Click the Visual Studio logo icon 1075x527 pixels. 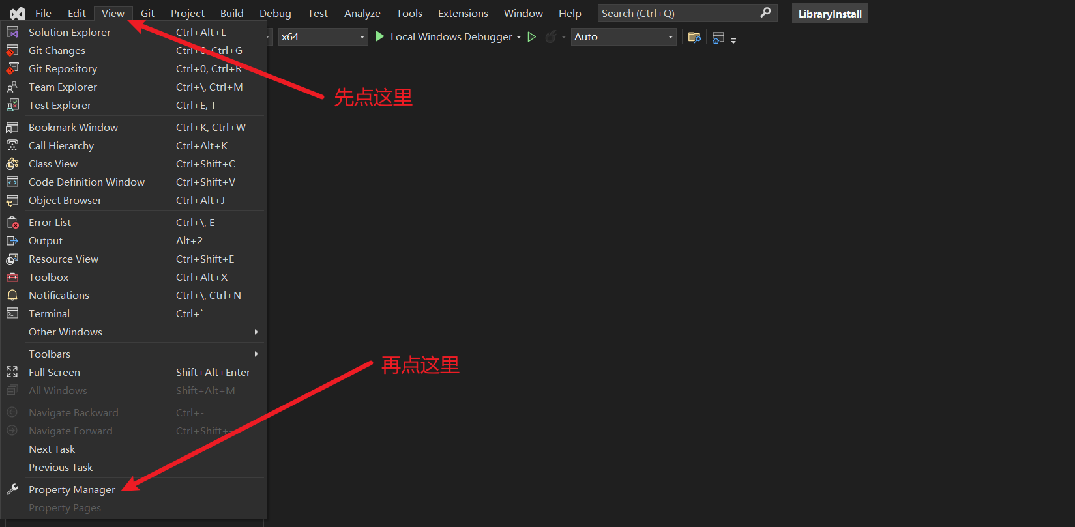(18, 14)
